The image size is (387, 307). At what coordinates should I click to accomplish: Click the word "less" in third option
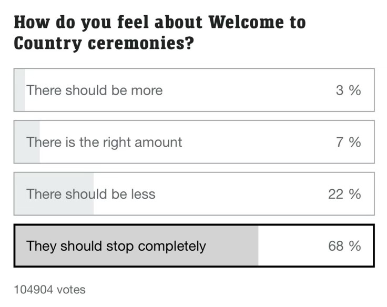click(x=144, y=194)
